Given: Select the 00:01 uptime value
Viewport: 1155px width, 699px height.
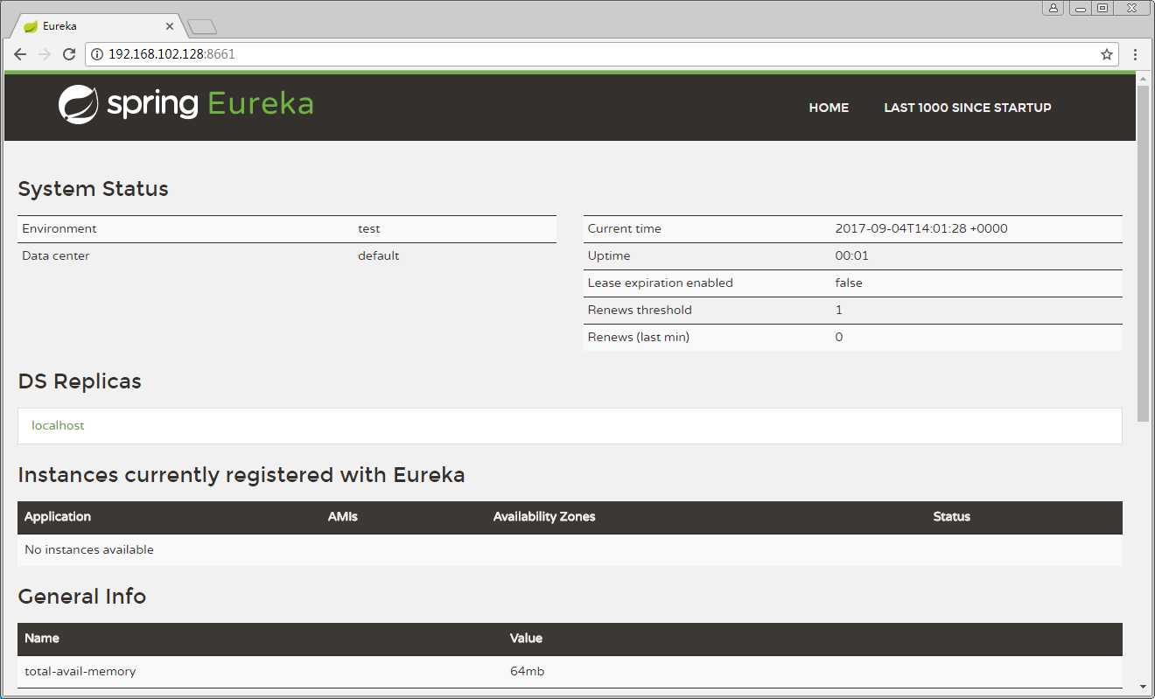Looking at the screenshot, I should (852, 255).
